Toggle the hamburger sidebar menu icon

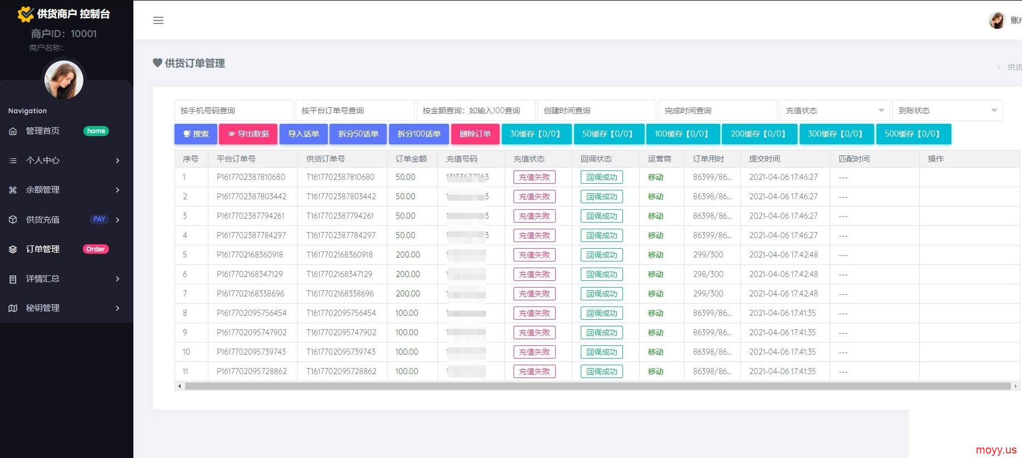click(158, 21)
